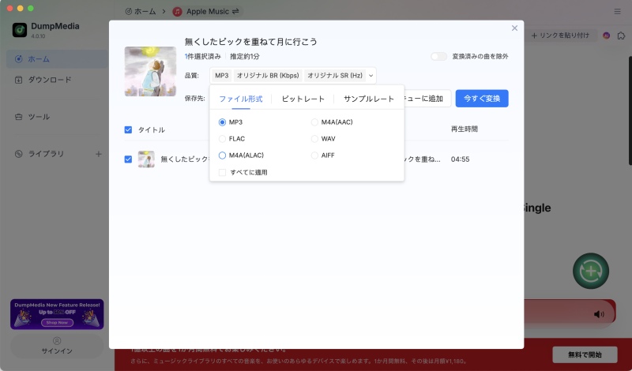632x371 pixels.
Task: Click the switch arrows beside Apple Music
Action: pos(235,11)
